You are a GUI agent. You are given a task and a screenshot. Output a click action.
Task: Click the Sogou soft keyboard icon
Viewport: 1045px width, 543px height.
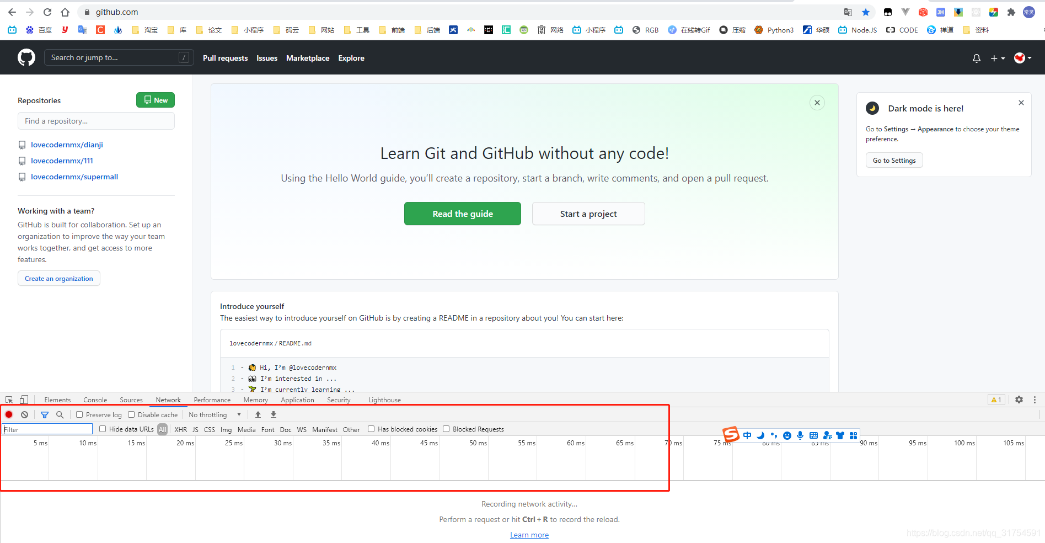coord(814,435)
